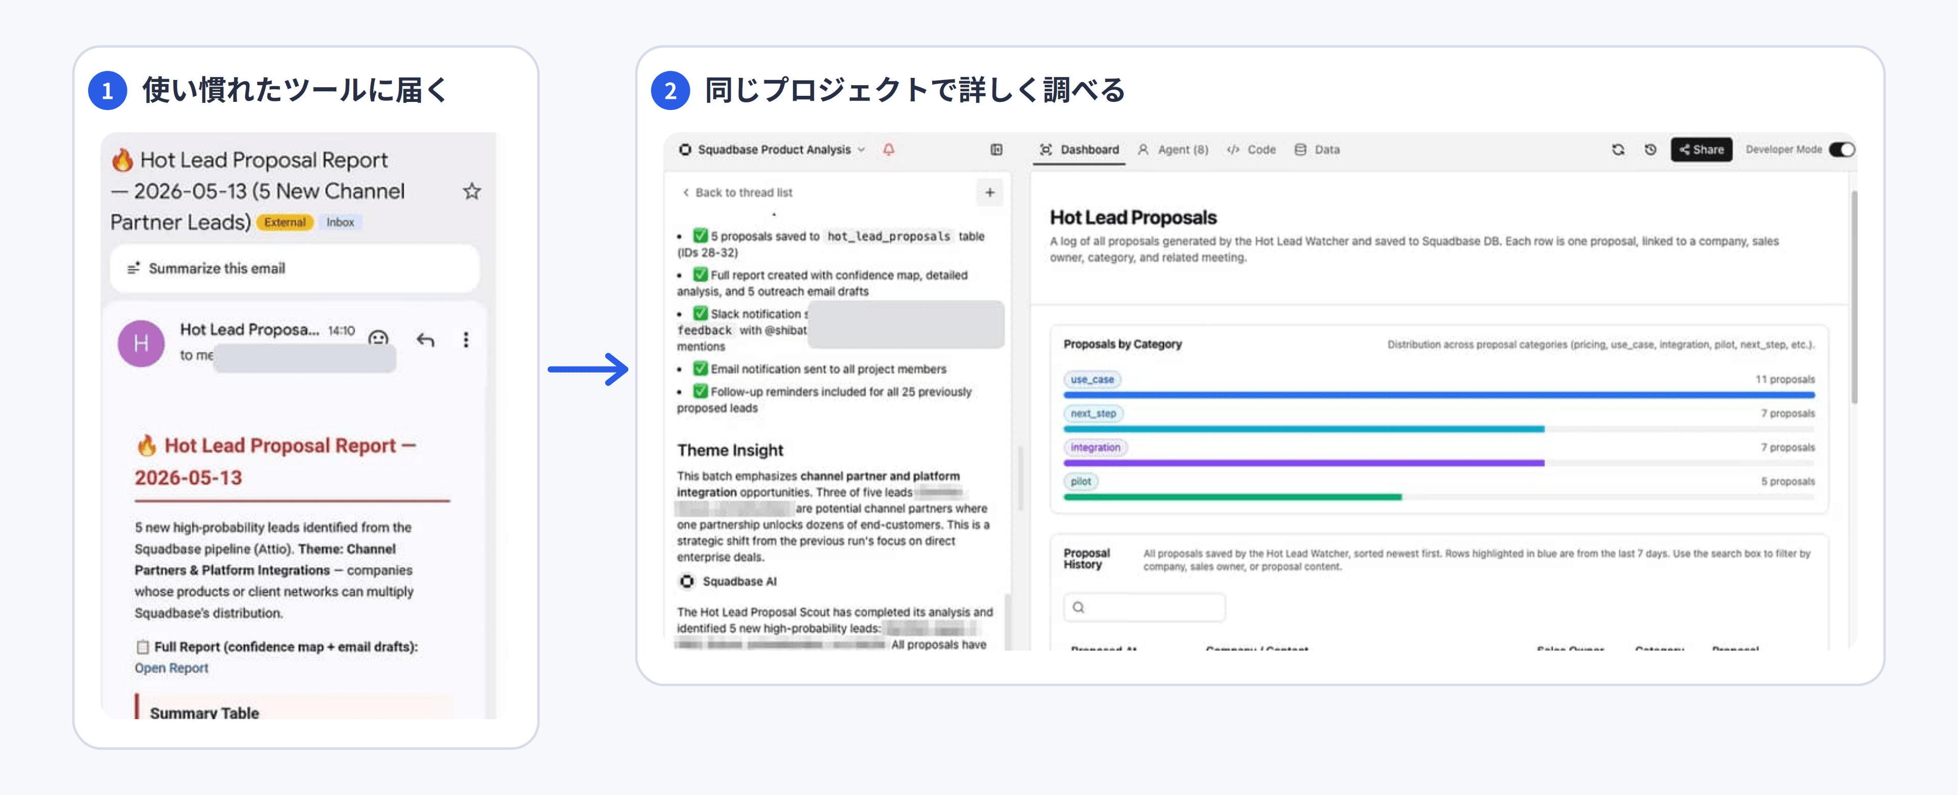Click the Share button
1958x795 pixels.
(1701, 150)
